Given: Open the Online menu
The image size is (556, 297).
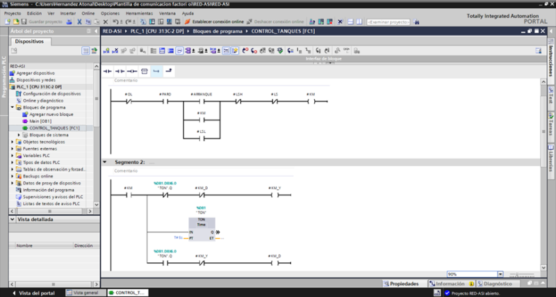Looking at the screenshot, I should tap(88, 13).
